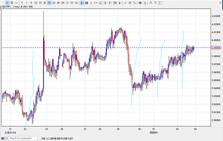The width and height of the screenshot is (223, 141).
Task: Toggle the grid display icon
Action: [87, 3]
